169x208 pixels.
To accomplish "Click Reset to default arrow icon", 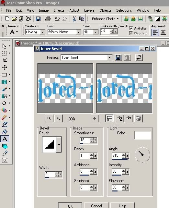I will tap(139, 57).
